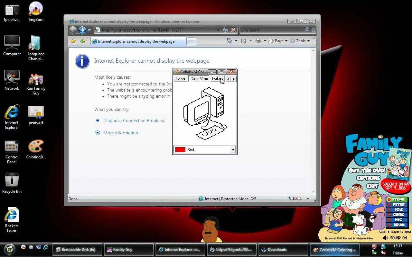Select the Rockers Team desktop icon
The width and height of the screenshot is (412, 257).
point(12,220)
